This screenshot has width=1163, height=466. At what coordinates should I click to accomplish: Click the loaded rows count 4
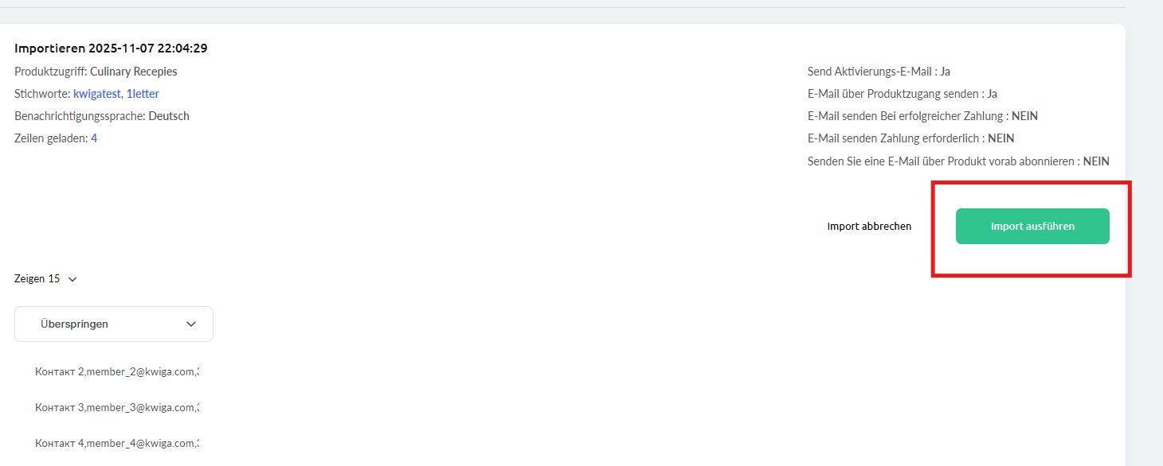coord(94,138)
